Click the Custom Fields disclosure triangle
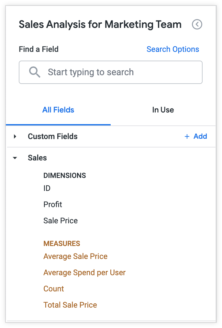This screenshot has width=222, height=328. pos(15,136)
